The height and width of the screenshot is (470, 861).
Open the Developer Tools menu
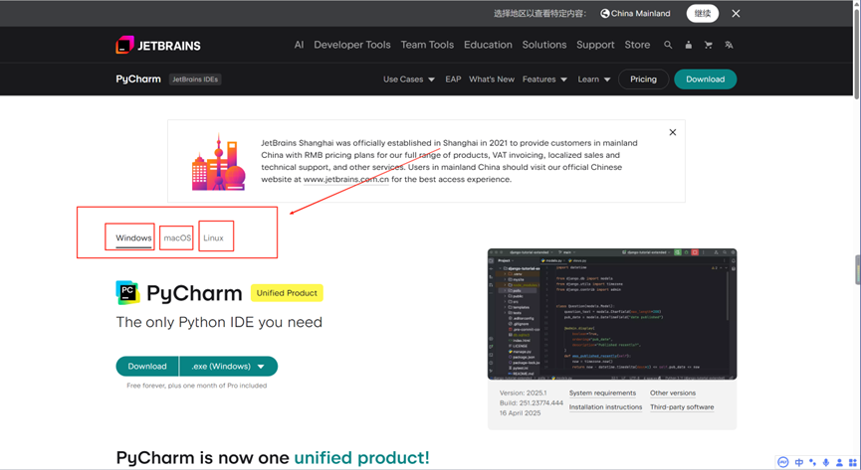[x=352, y=45]
